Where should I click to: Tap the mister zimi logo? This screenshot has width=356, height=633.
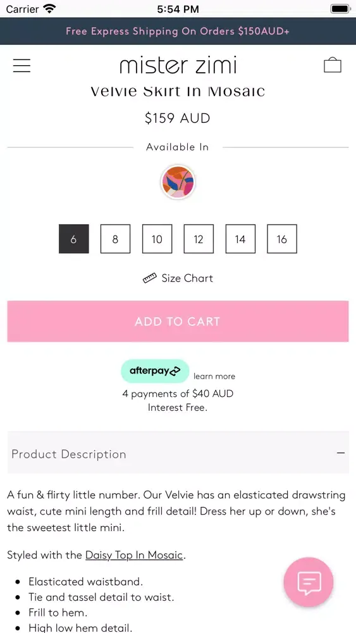[x=178, y=65]
